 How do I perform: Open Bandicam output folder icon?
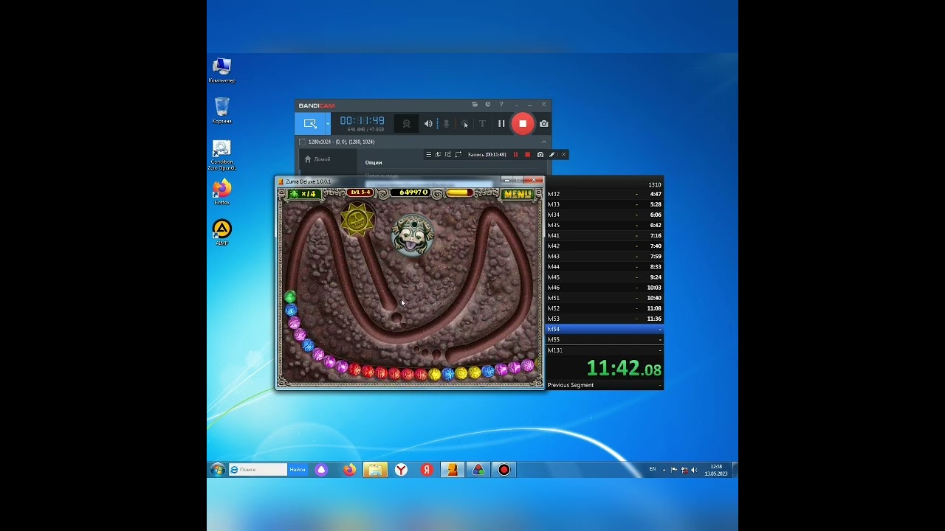[x=475, y=105]
